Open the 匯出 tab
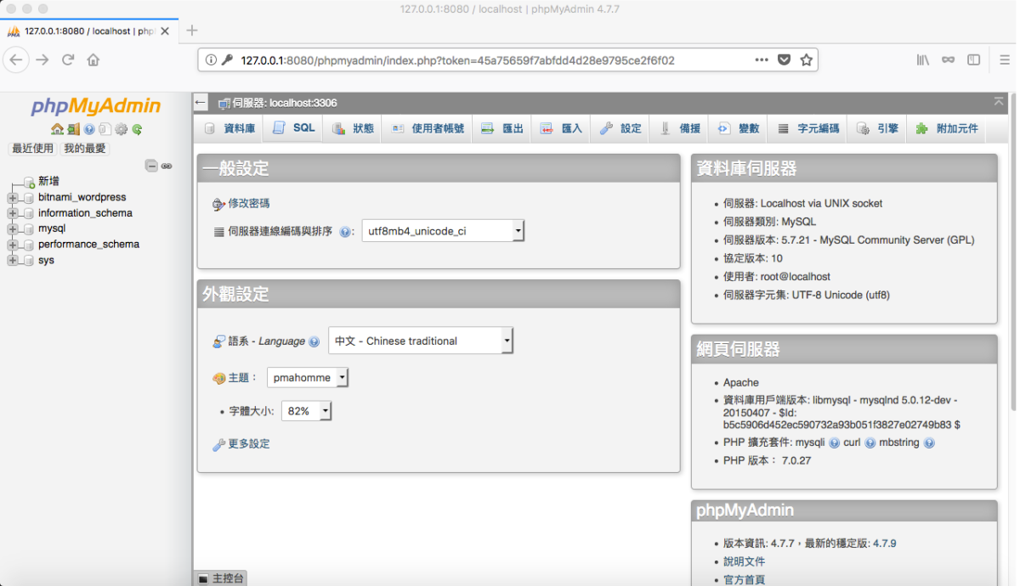The width and height of the screenshot is (1020, 586). (x=501, y=128)
